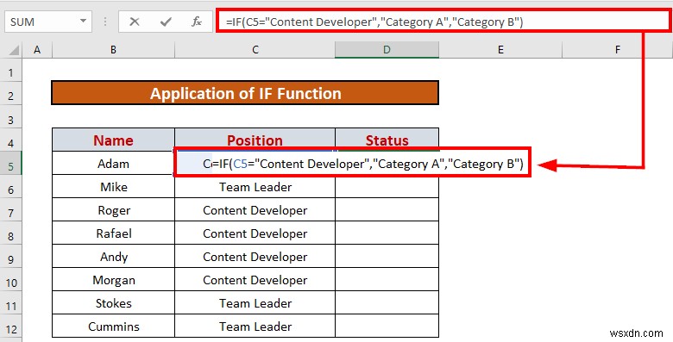Expand the Name Box dropdown arrow

click(83, 22)
